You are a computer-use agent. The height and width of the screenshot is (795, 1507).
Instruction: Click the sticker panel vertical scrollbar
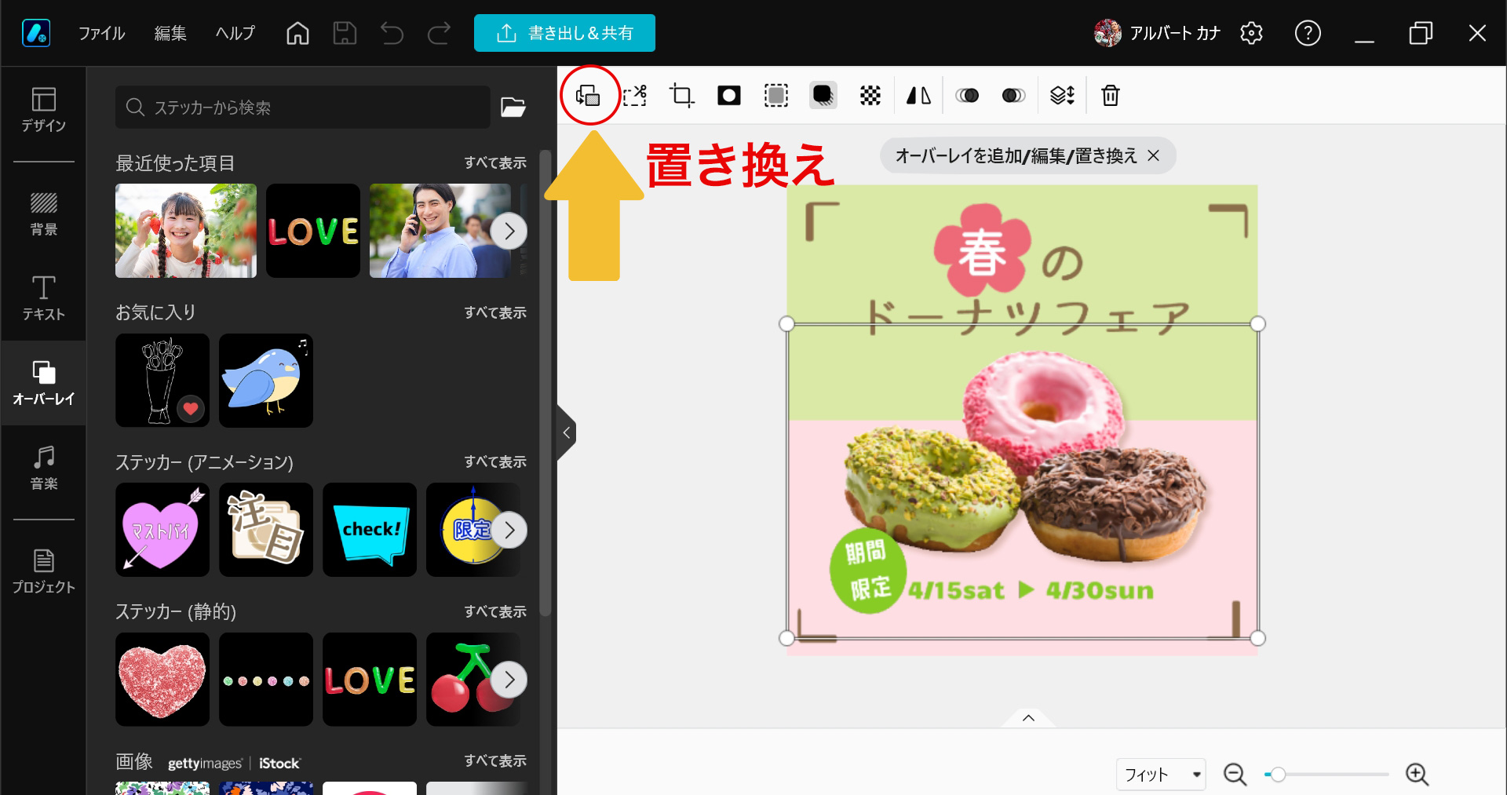click(546, 382)
